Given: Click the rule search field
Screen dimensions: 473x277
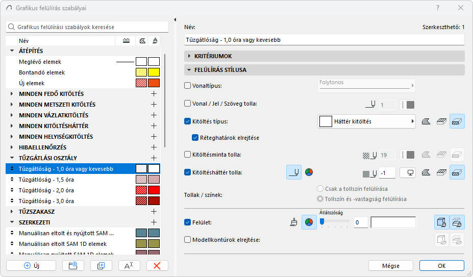Looking at the screenshot, I should (x=87, y=27).
